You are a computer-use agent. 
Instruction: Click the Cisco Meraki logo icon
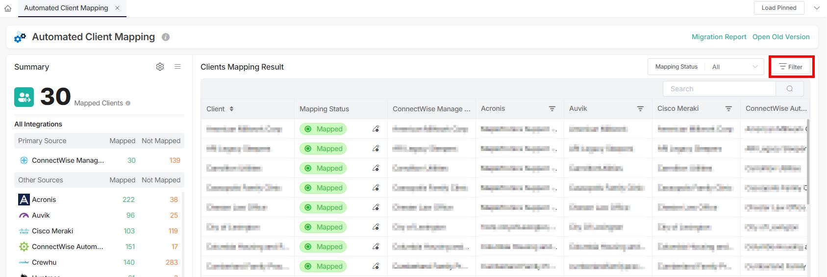coord(24,231)
